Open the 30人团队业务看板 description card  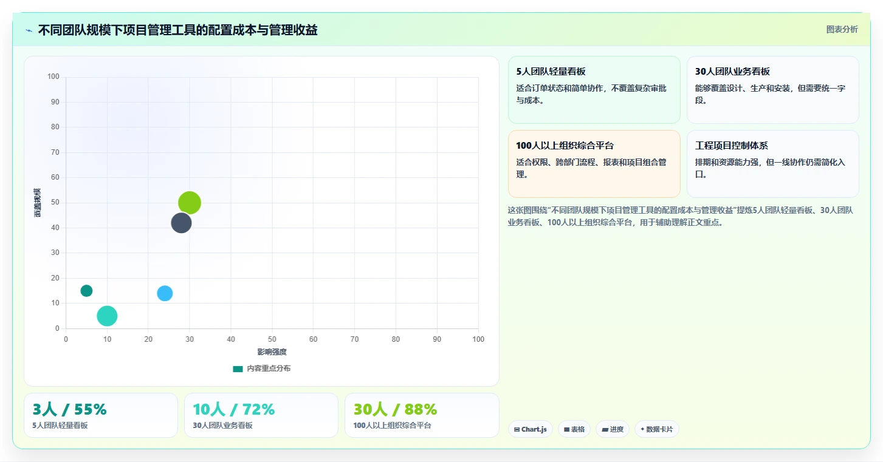(772, 90)
